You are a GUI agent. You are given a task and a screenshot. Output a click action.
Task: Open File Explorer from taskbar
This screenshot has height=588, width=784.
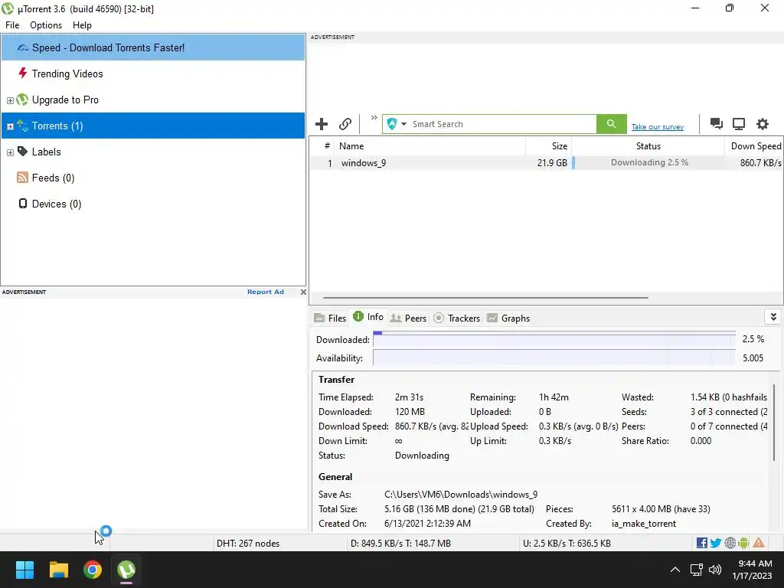[x=58, y=570]
